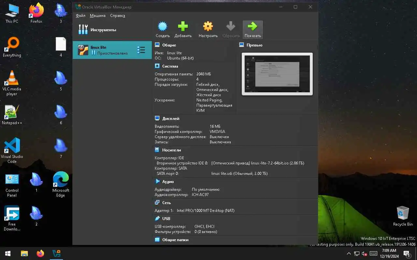Open Настроить settings gear icon
The image size is (417, 260).
coord(208,26)
